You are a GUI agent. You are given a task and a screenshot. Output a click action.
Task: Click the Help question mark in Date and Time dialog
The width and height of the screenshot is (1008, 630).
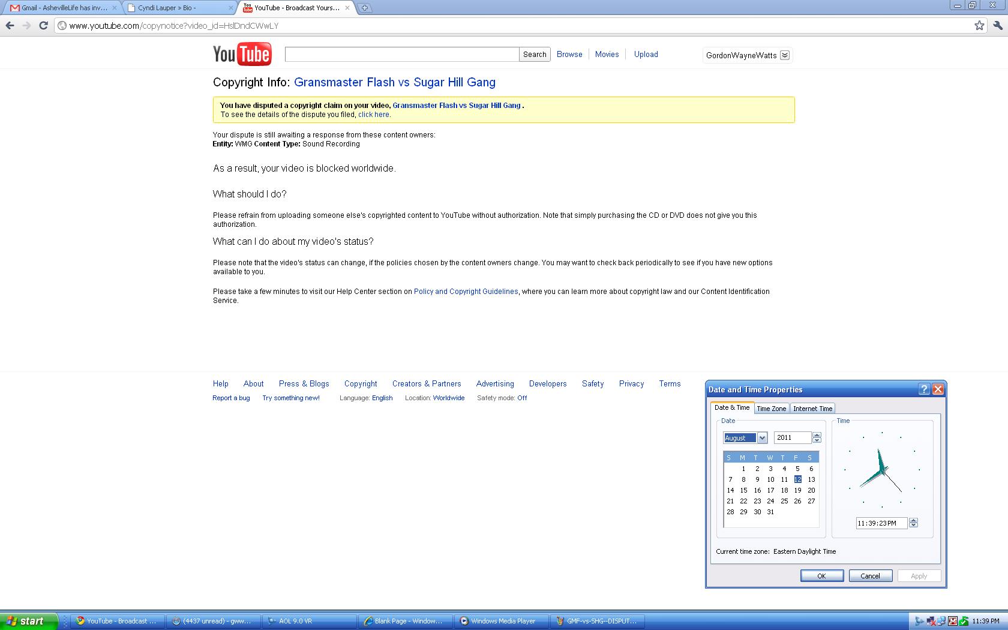[924, 389]
